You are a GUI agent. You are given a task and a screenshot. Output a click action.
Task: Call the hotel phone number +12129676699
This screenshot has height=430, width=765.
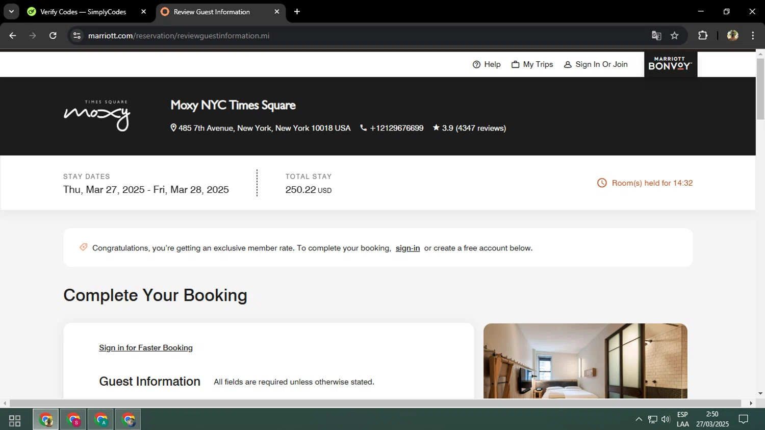(x=392, y=128)
